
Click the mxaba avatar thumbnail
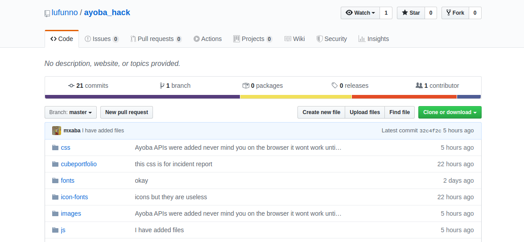point(57,131)
